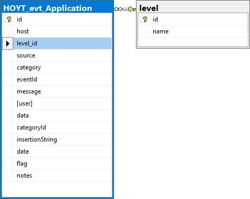
Task: Select the level table title bar
Action: [193, 7]
